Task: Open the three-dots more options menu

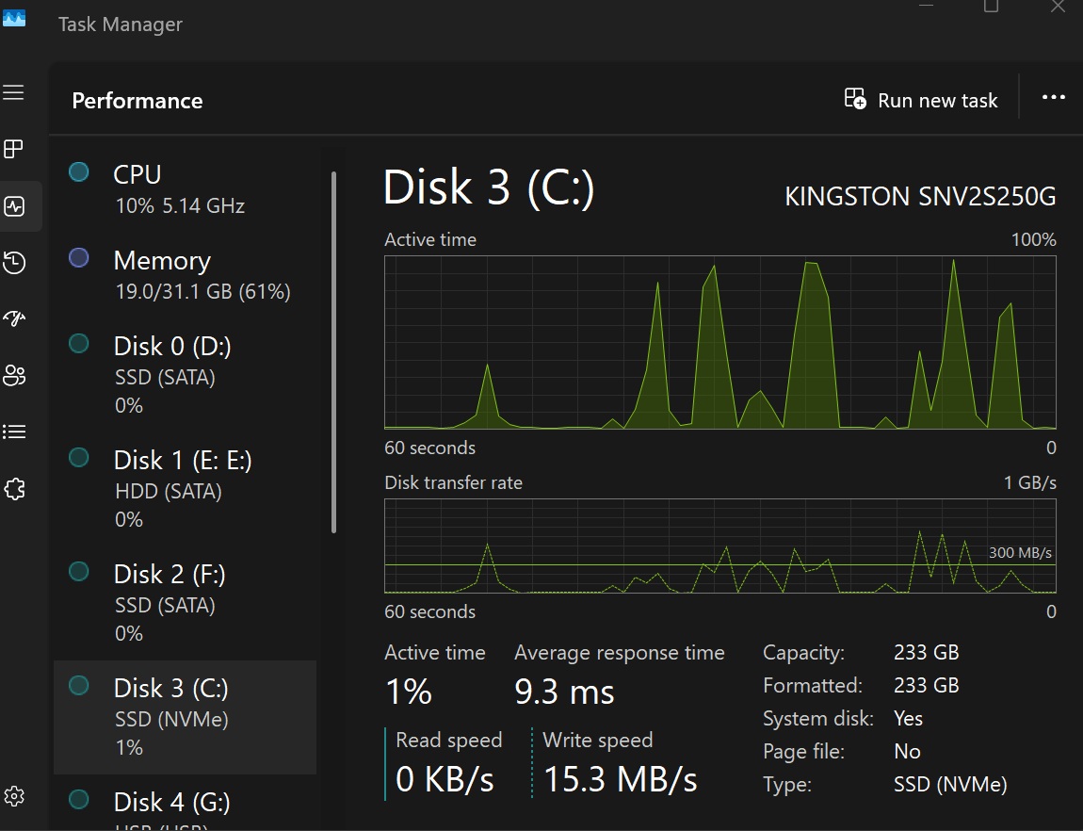Action: pyautogui.click(x=1053, y=98)
